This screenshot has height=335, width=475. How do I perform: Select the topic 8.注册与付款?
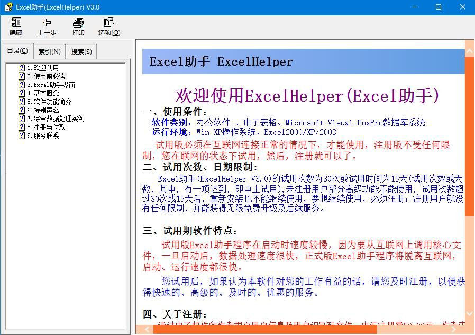pyautogui.click(x=46, y=127)
